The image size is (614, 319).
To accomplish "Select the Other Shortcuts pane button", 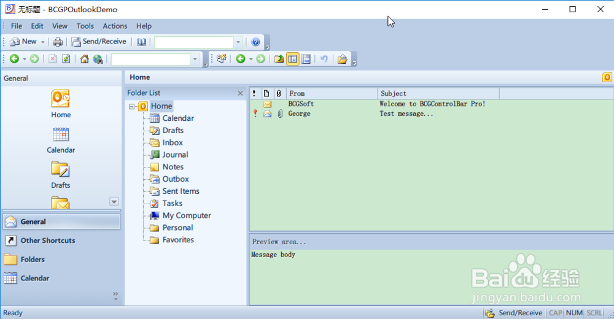I will 61,240.
